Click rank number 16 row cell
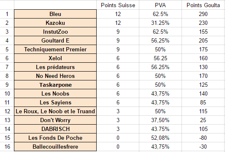The height and width of the screenshot is (152, 225). click(7, 147)
